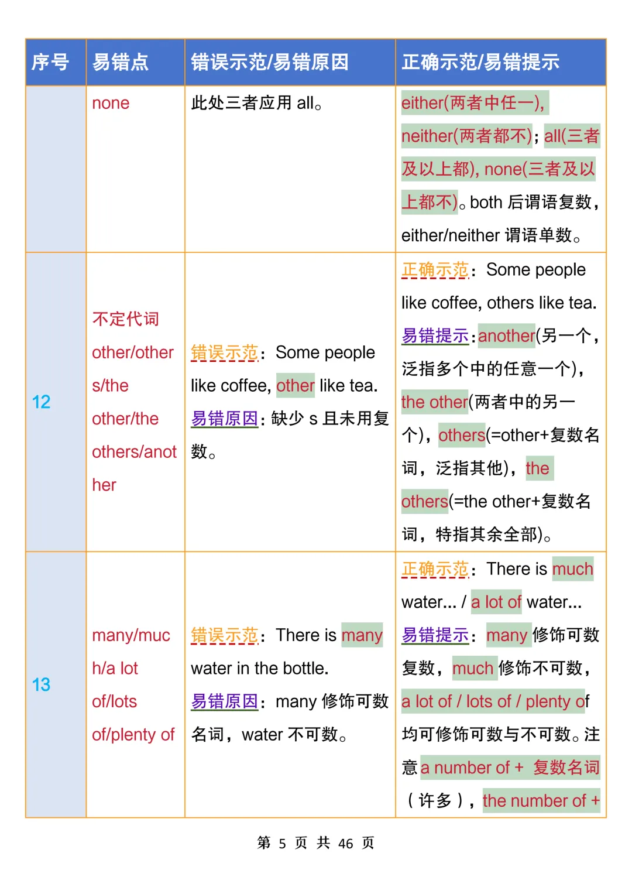Click 'h/a lot' in the 易错点 column
632x894 pixels.
115,668
